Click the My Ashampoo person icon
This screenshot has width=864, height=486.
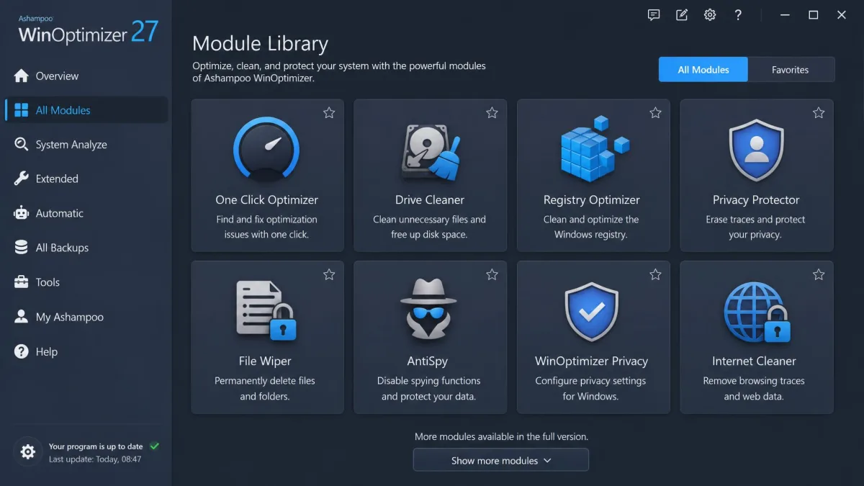22,317
